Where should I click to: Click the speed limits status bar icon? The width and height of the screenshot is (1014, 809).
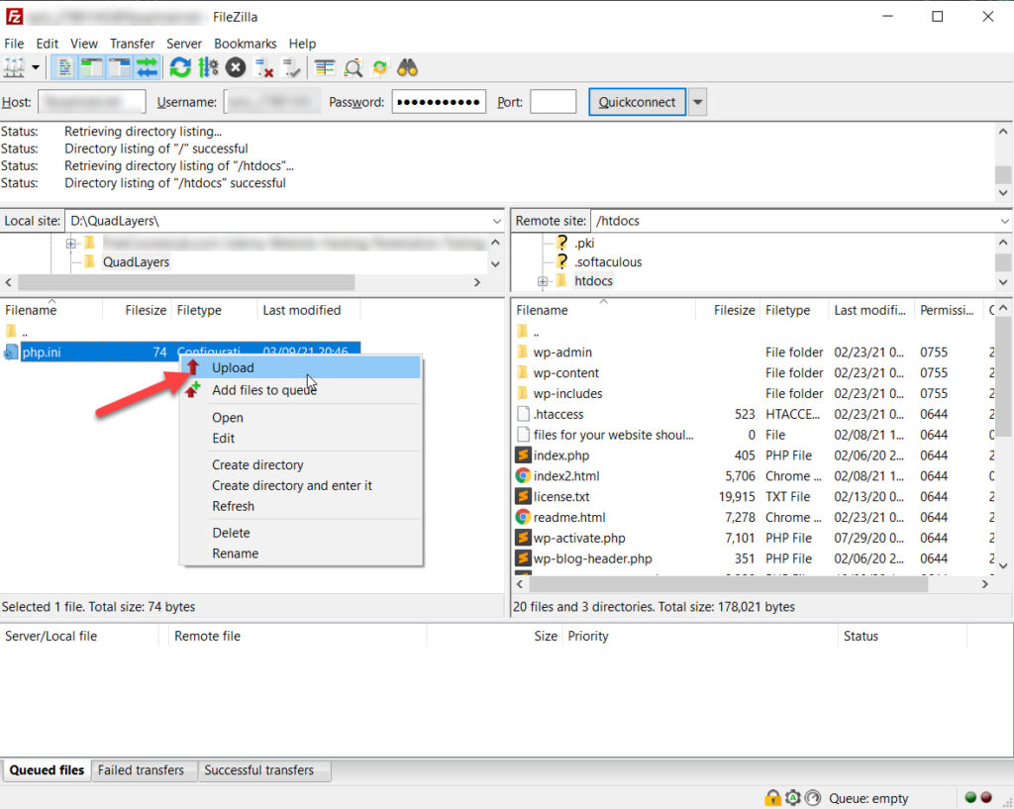pos(813,798)
